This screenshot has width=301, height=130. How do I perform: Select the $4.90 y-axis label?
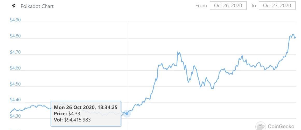pos(15,20)
